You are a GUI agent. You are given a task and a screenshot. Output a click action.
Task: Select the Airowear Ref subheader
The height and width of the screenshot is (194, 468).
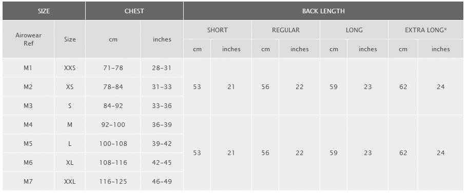(x=28, y=39)
